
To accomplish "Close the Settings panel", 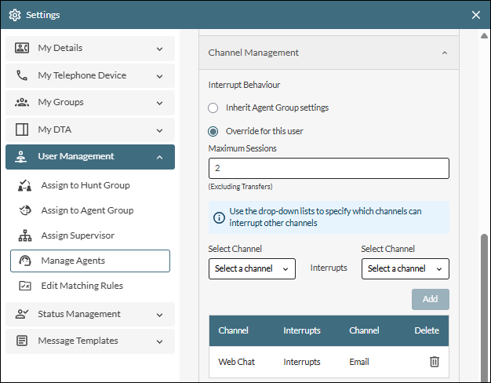I will (475, 15).
